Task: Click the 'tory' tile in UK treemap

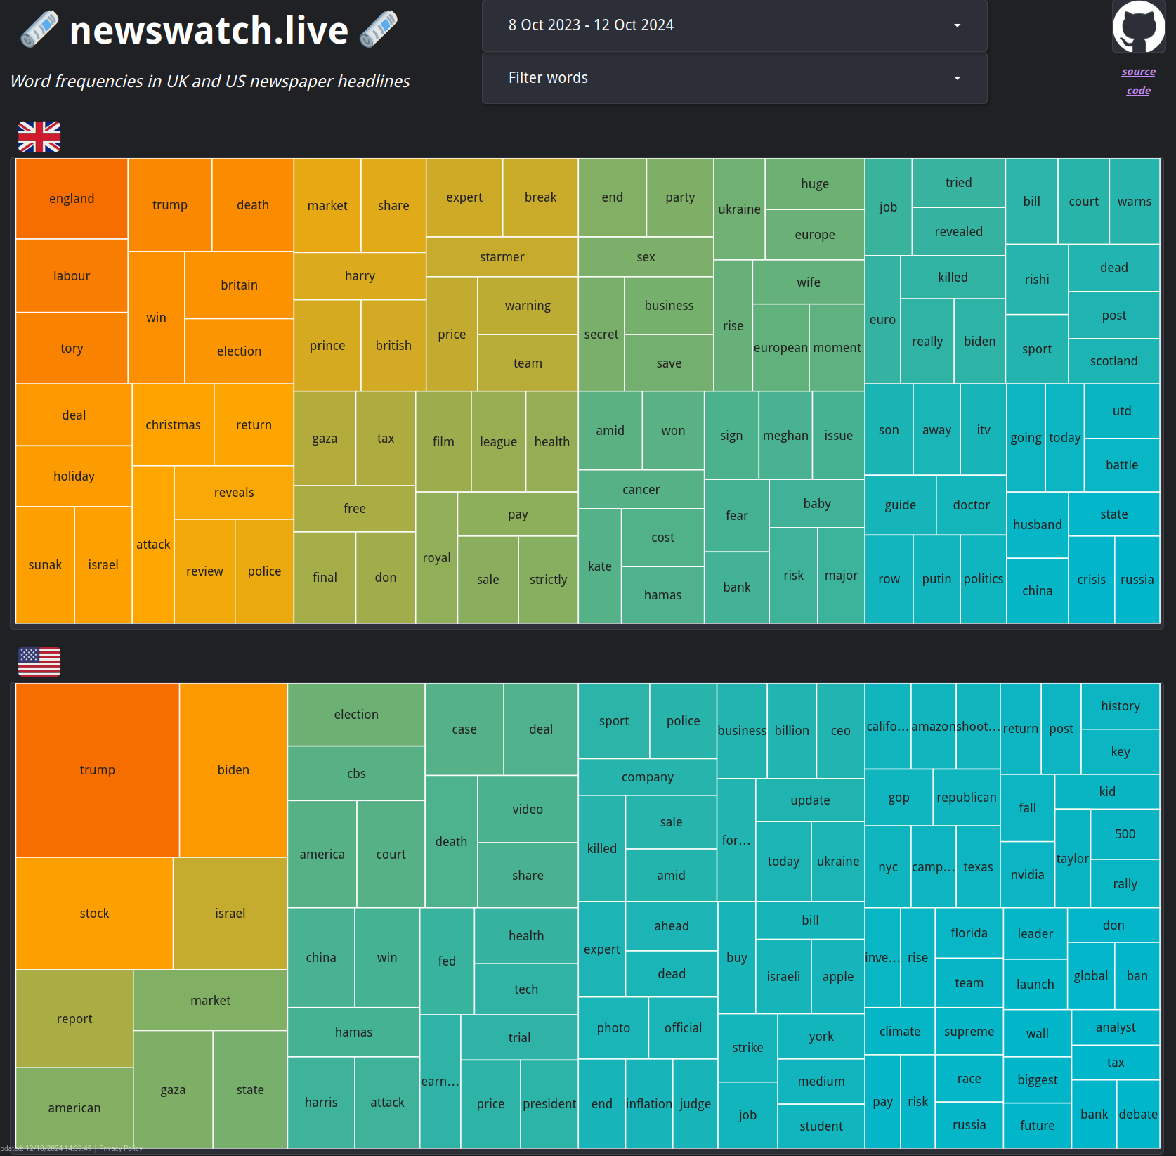Action: pyautogui.click(x=72, y=349)
